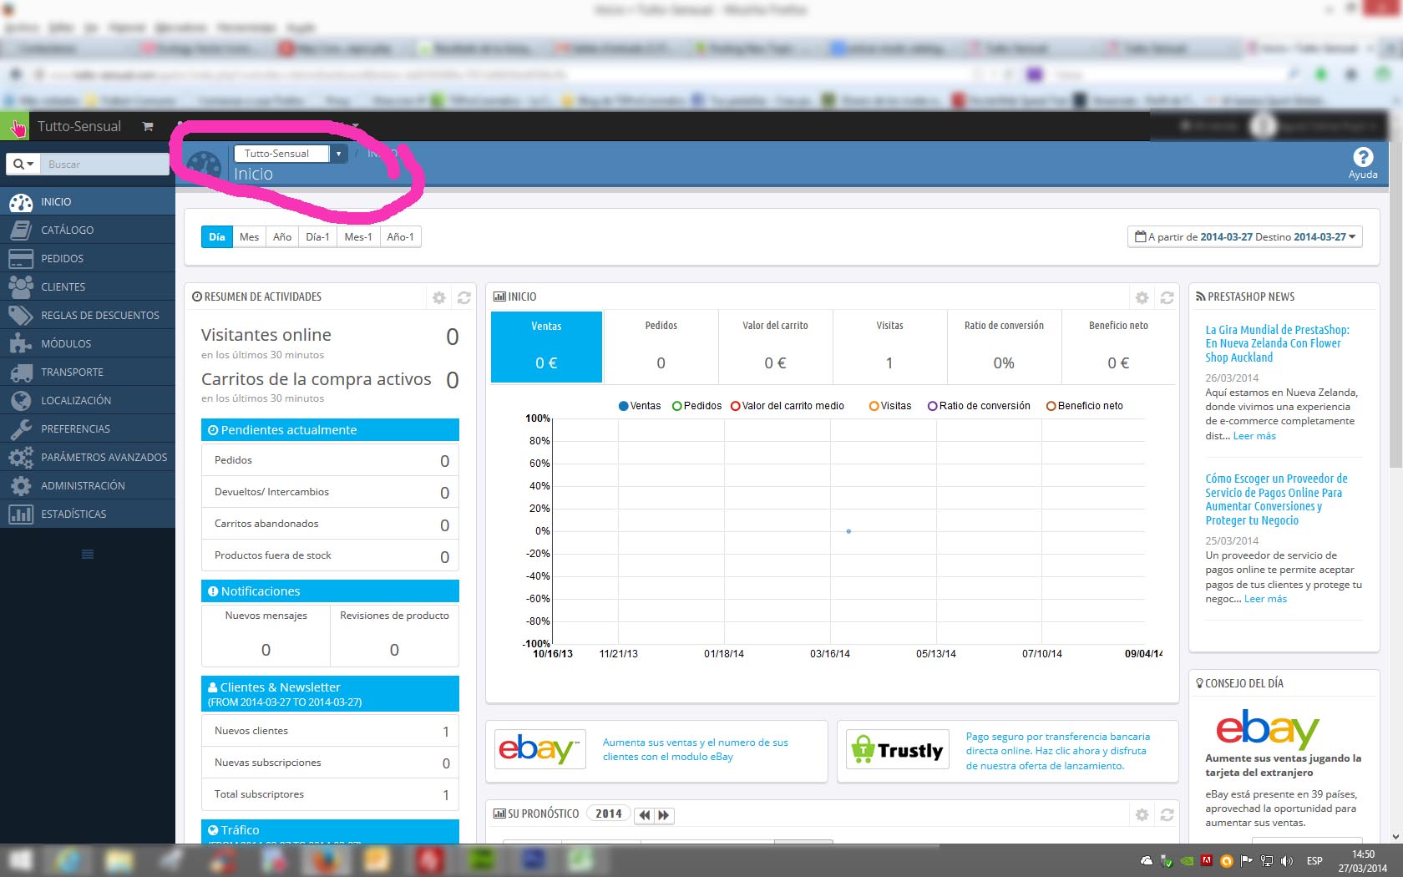Image resolution: width=1403 pixels, height=877 pixels.
Task: Click the eBay module advert logo
Action: 539,749
